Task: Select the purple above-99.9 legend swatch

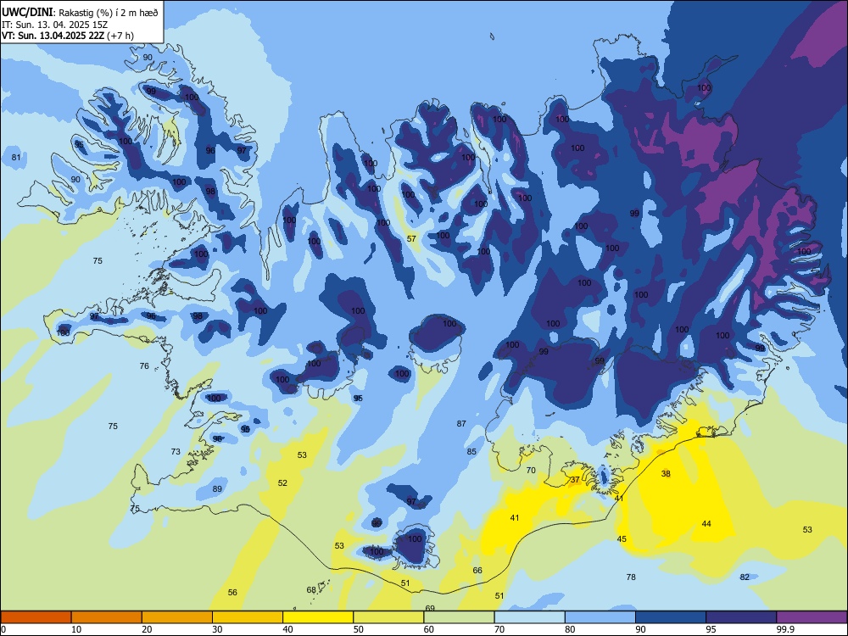Action: pos(812,617)
